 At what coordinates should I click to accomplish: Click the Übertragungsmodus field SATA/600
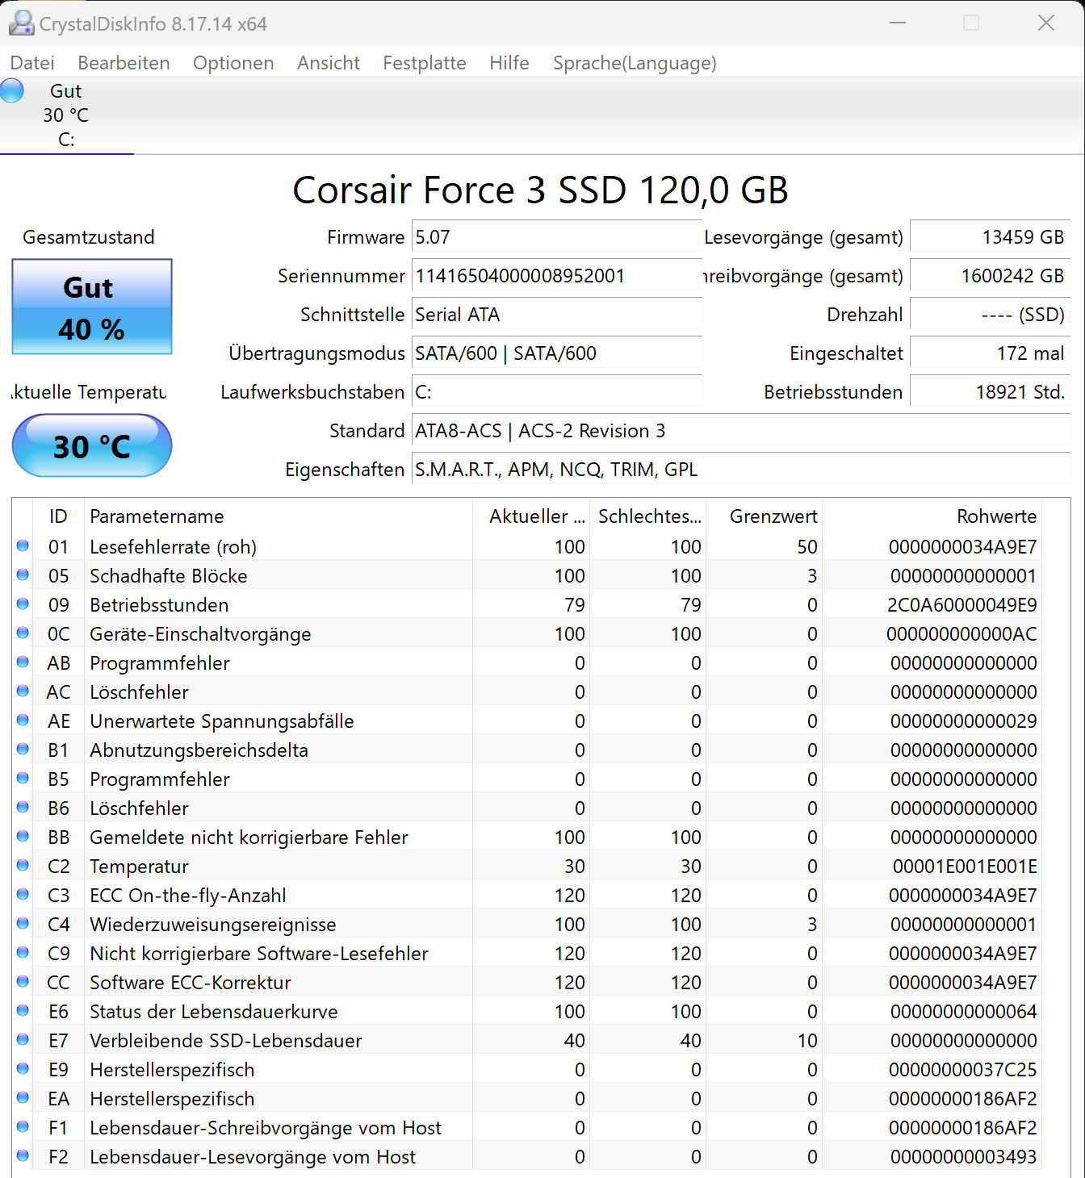tap(557, 353)
